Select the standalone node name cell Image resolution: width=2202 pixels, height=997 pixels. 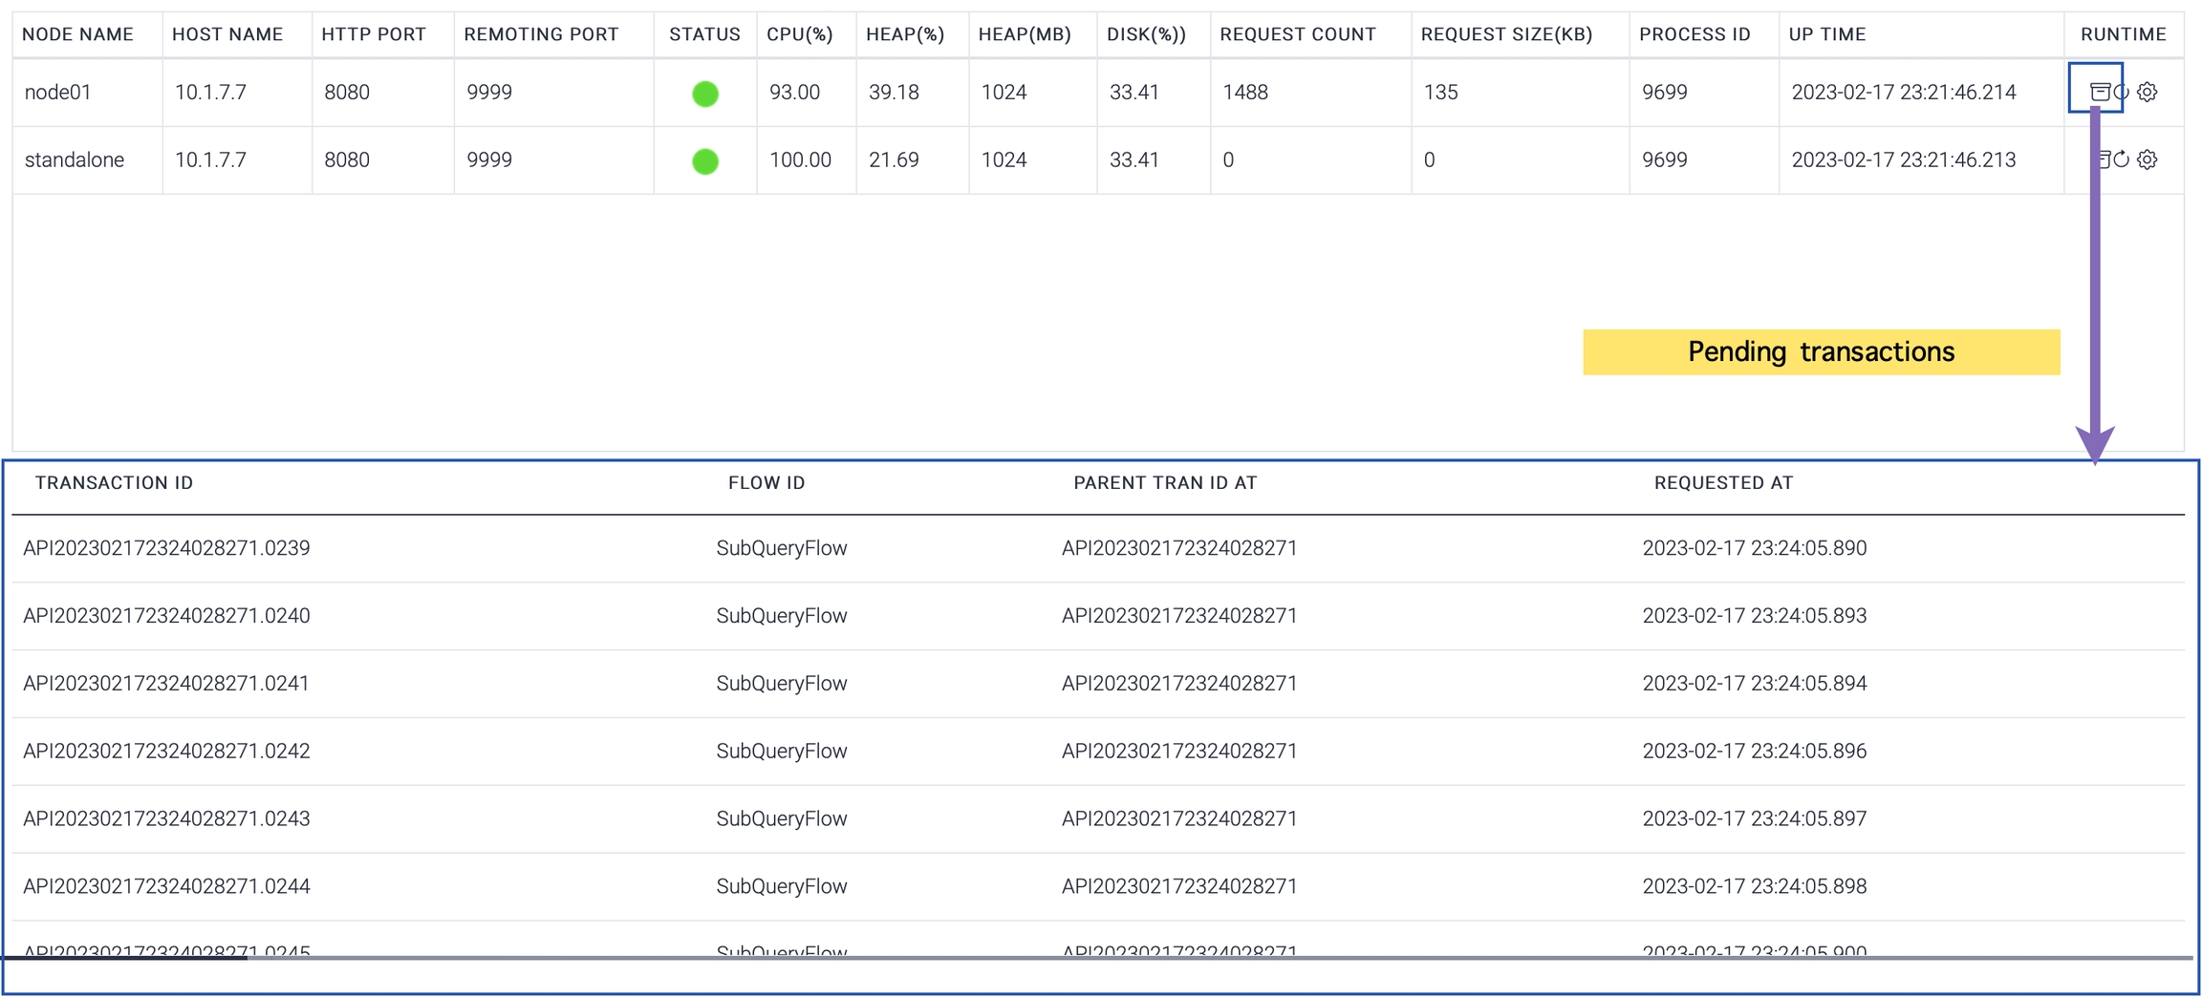[x=75, y=160]
